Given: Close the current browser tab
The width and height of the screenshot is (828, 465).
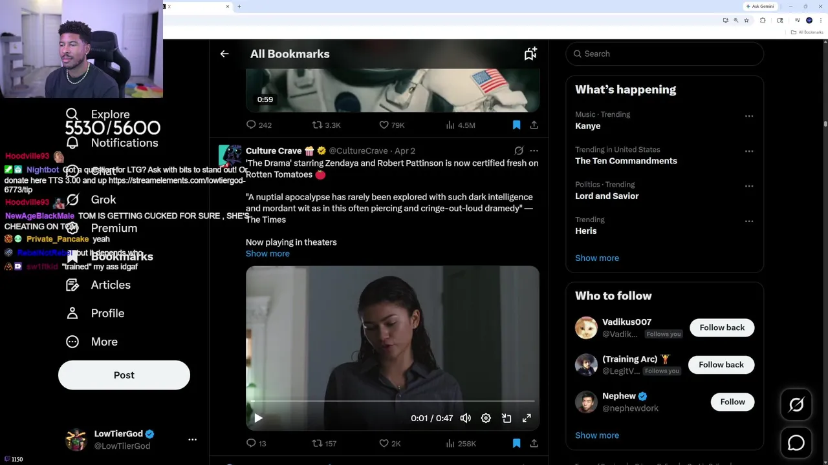Looking at the screenshot, I should pos(228,6).
